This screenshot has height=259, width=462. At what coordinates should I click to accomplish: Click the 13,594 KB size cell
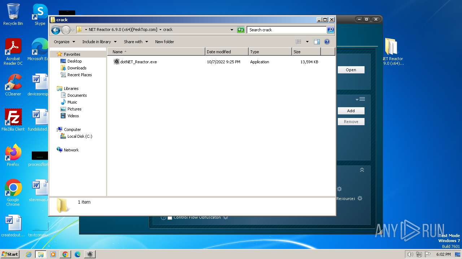[309, 62]
